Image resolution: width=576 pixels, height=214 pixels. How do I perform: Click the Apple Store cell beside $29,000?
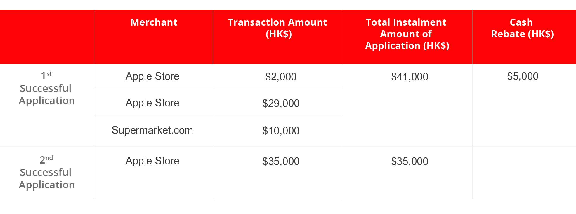152,103
